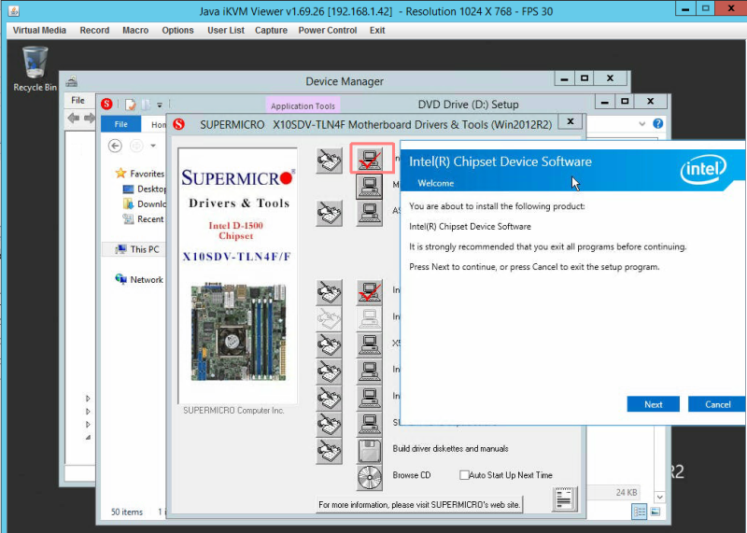Toggle Auto Start Up Next Time checkbox
Image resolution: width=747 pixels, height=533 pixels.
(x=464, y=475)
